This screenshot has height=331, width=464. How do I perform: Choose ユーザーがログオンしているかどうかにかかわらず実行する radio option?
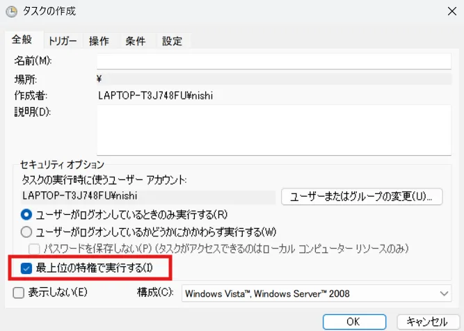pos(27,232)
